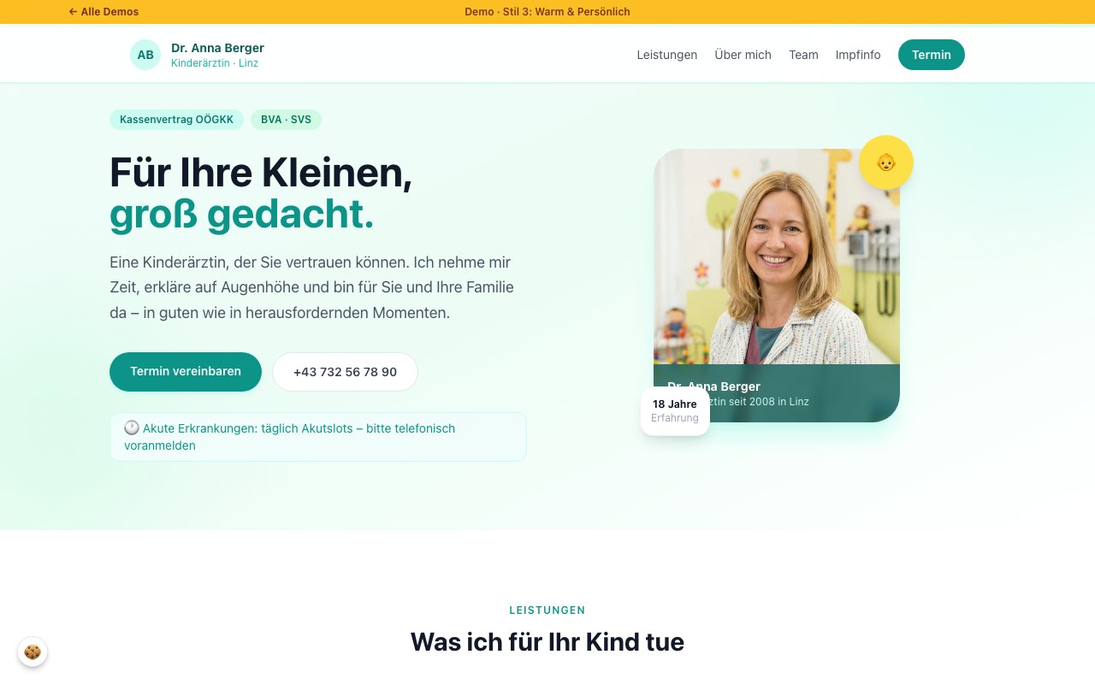Click the Demo Stil 3 banner text
This screenshot has height=684, width=1095.
coord(547,12)
